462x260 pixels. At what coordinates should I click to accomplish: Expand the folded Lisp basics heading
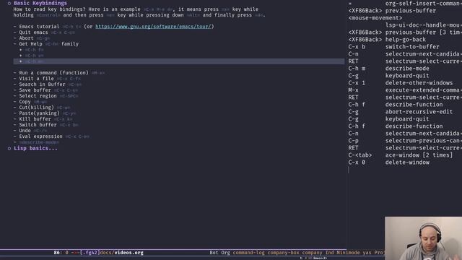tap(35, 148)
